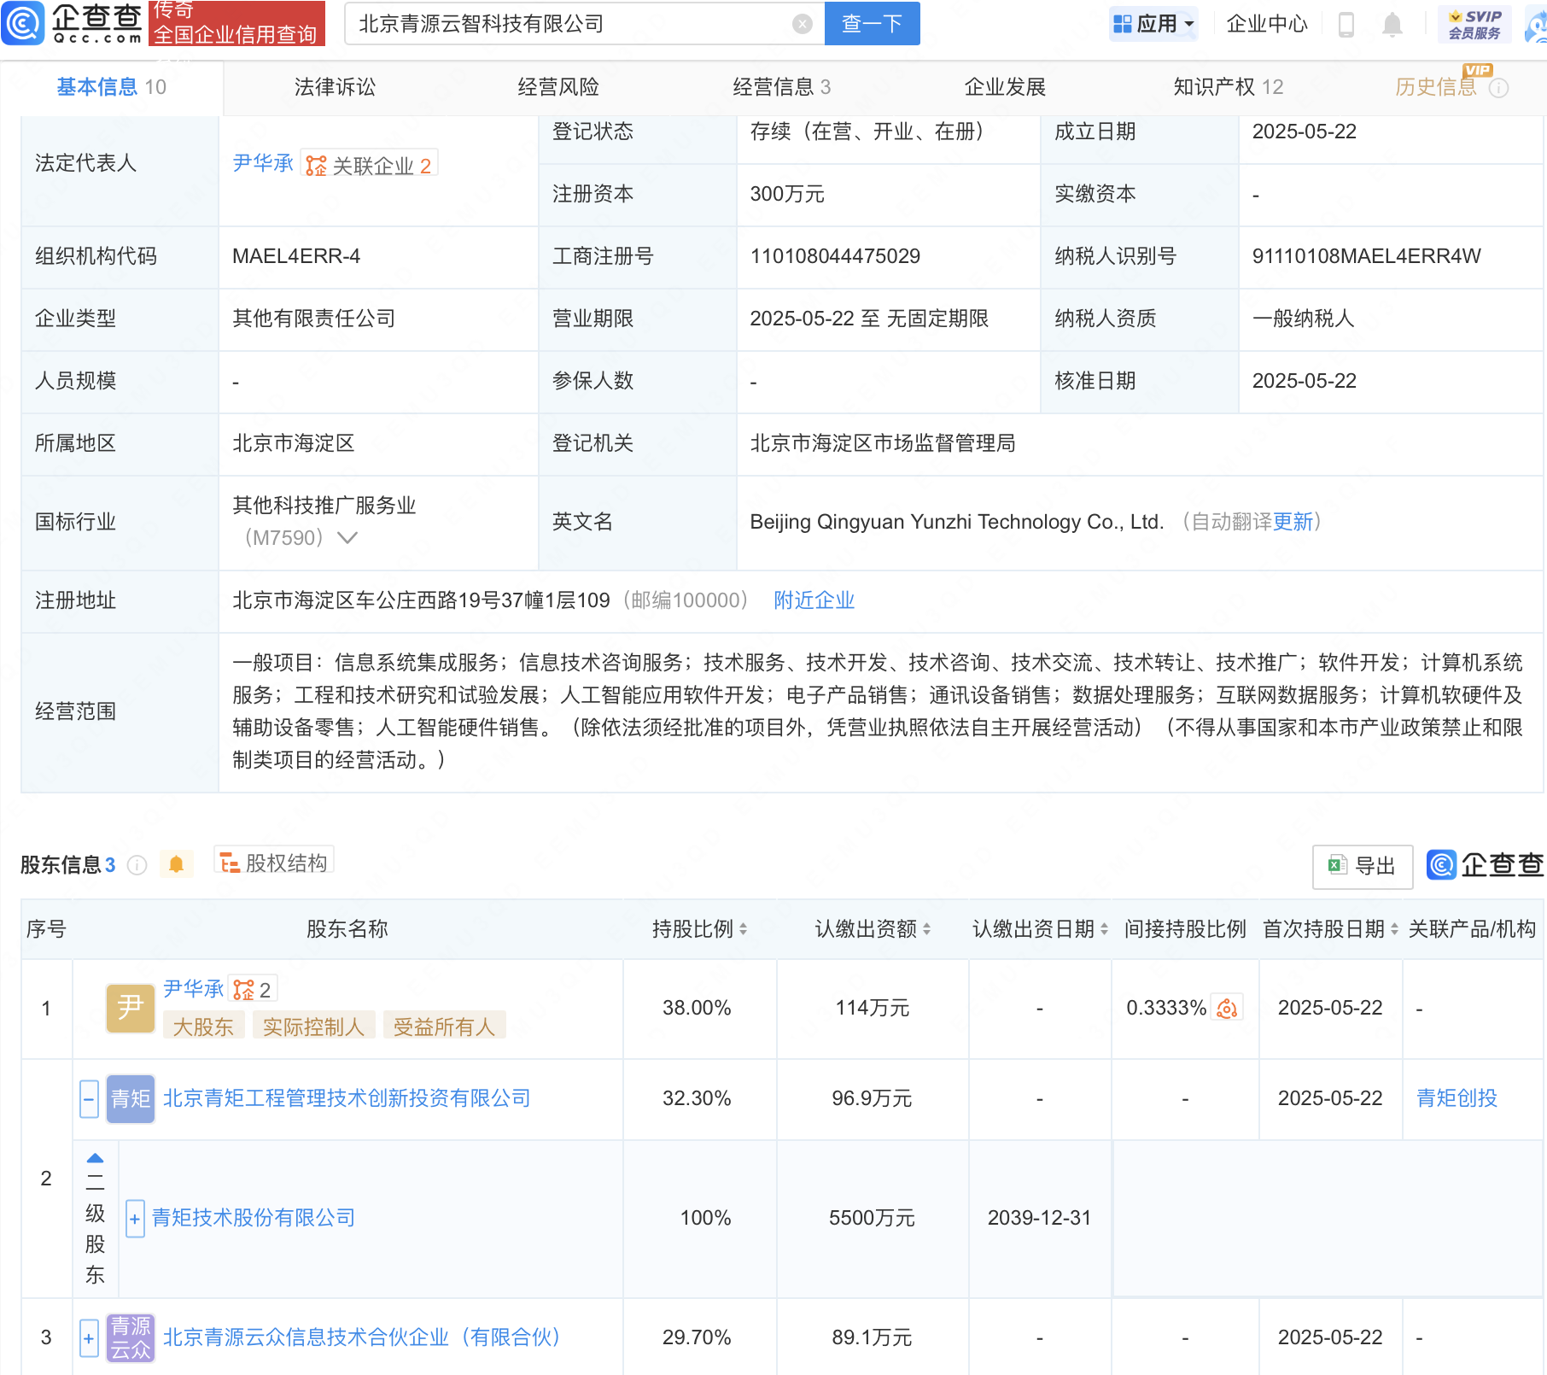Click the SVIP member service badge
1547x1375 pixels.
click(x=1474, y=24)
